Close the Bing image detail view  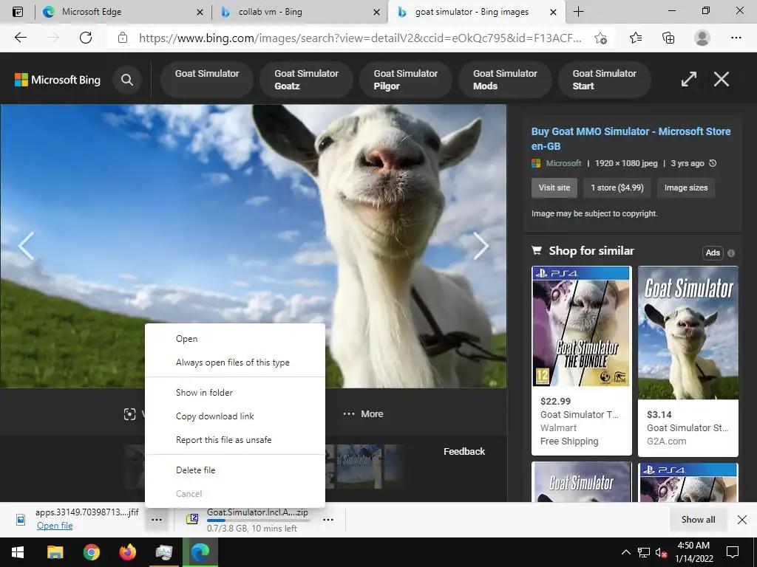coord(722,79)
